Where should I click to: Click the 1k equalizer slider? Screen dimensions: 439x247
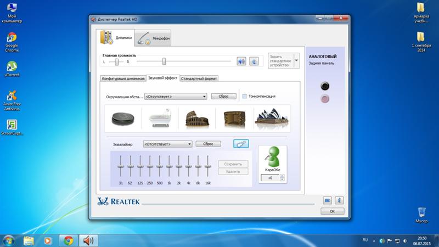click(169, 166)
